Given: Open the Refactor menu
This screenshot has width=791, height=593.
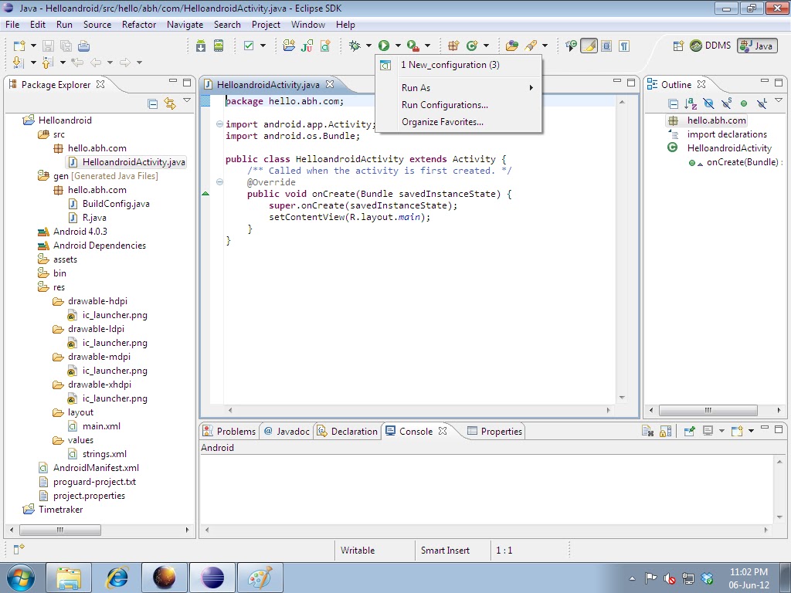Looking at the screenshot, I should point(139,25).
